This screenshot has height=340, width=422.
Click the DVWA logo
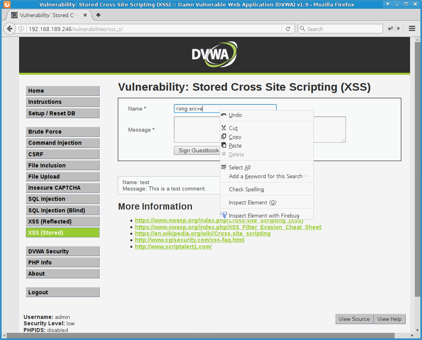click(214, 54)
